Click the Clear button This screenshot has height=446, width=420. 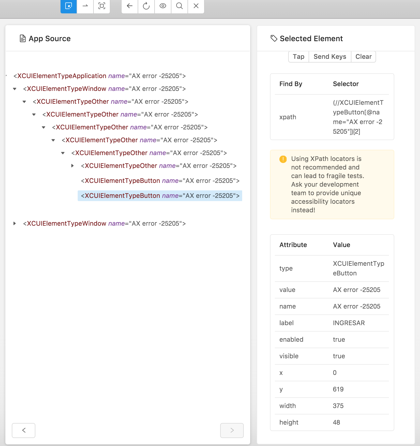[363, 57]
